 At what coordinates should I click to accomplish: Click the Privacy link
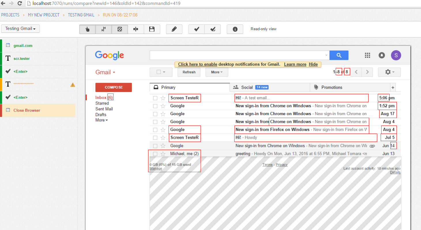(282, 165)
